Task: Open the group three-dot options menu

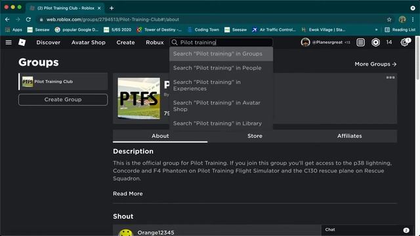Action: [390, 77]
